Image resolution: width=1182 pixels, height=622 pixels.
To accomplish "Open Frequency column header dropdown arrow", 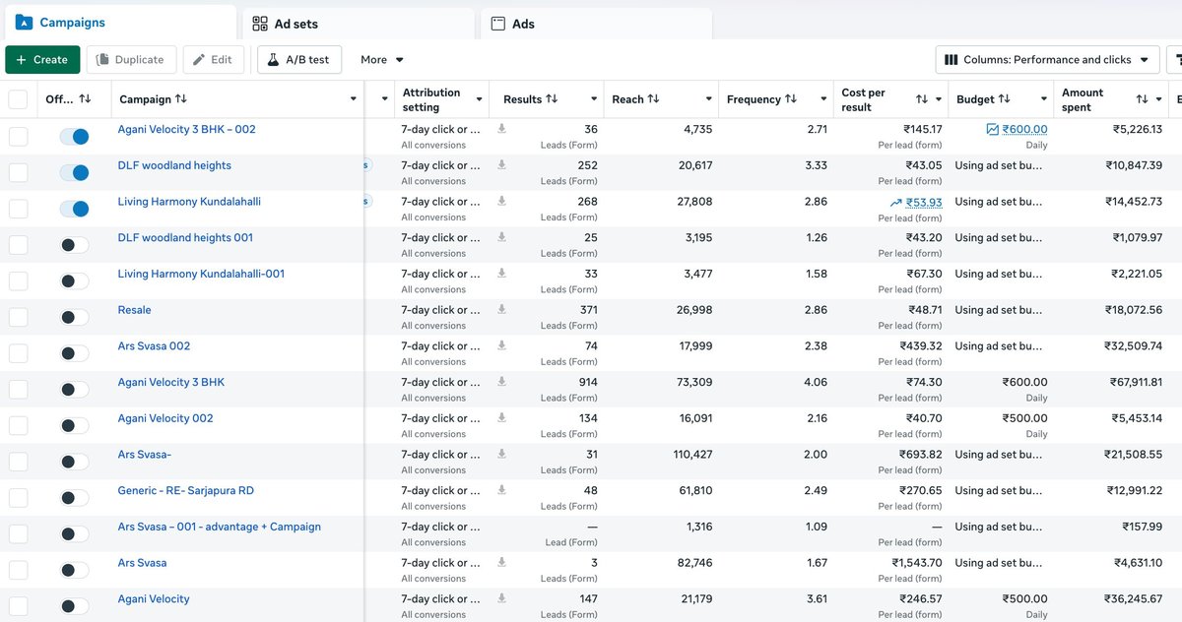I will coord(823,99).
